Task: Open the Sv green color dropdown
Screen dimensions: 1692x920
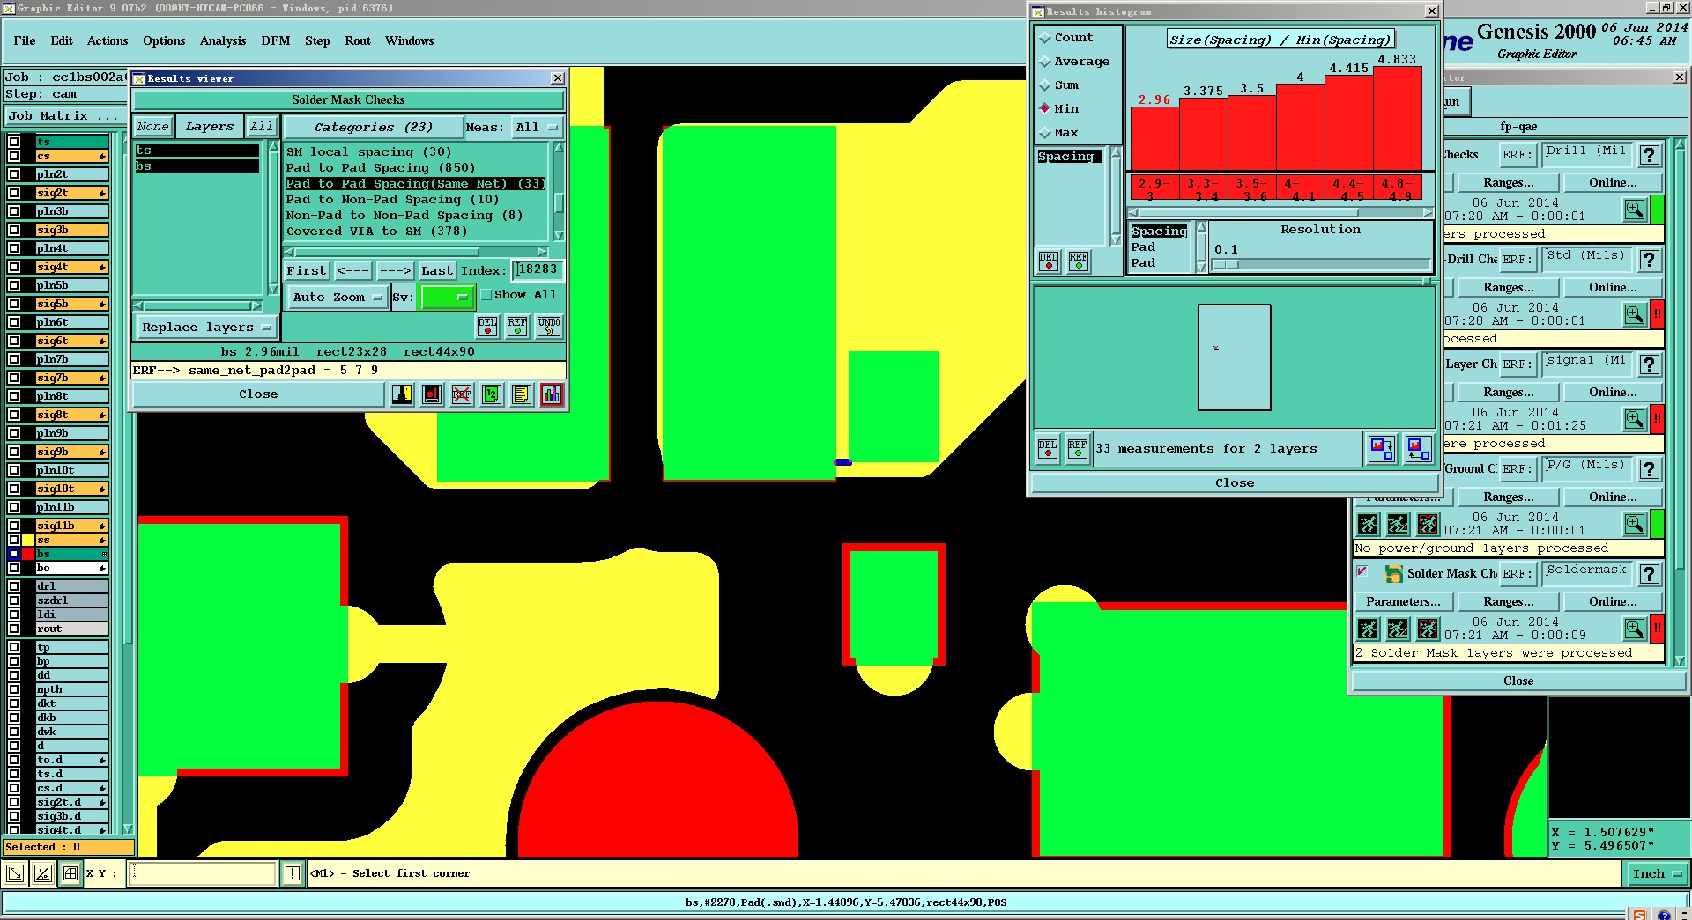Action: (x=447, y=298)
